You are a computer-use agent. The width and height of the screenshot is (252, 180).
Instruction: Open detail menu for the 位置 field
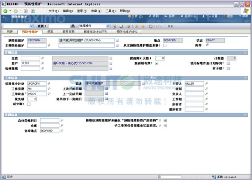(42, 58)
